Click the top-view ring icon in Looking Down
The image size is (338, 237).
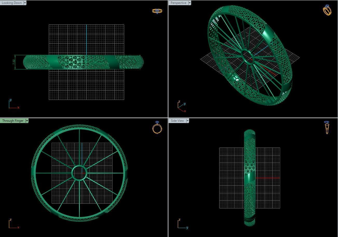[157, 11]
